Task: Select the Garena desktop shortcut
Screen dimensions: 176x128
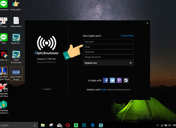Action: 4,56
